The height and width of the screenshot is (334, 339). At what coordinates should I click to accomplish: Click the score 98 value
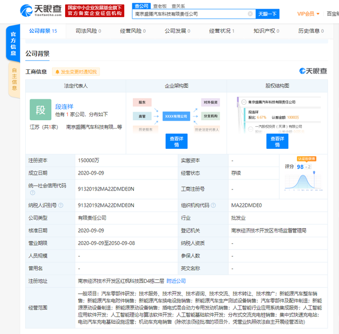pos(300,167)
